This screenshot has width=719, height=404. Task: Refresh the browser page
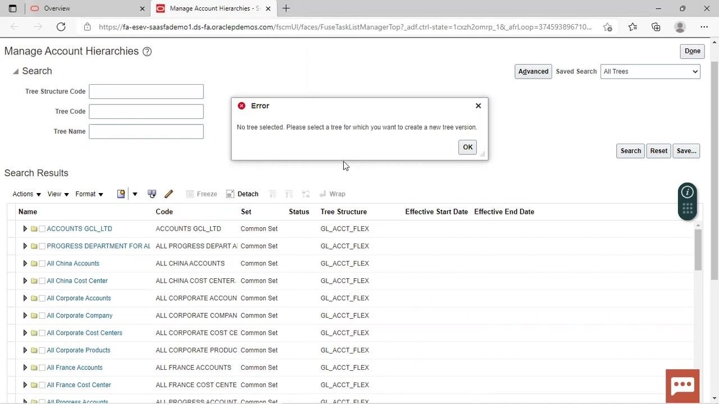click(x=61, y=27)
